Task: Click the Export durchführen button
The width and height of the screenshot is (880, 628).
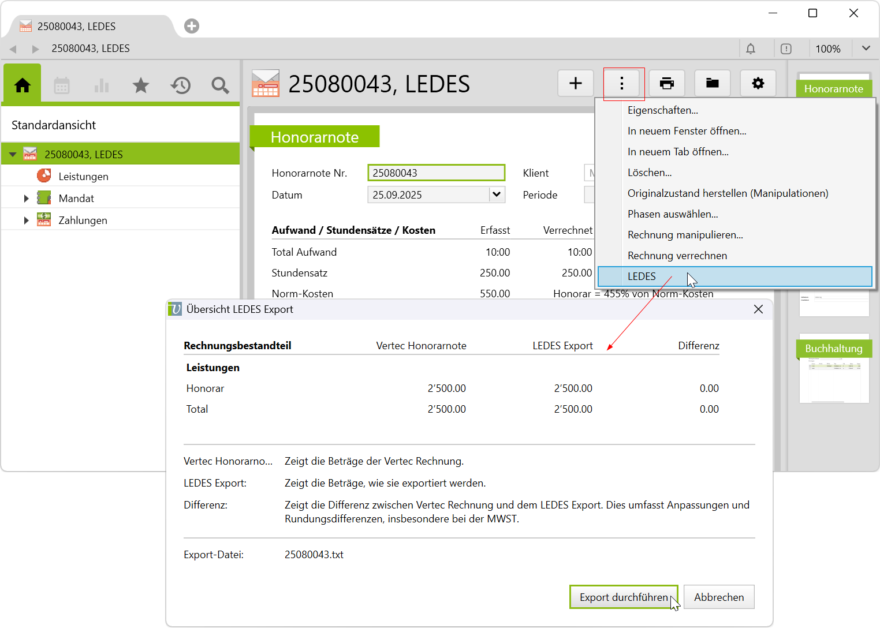Action: coord(624,597)
